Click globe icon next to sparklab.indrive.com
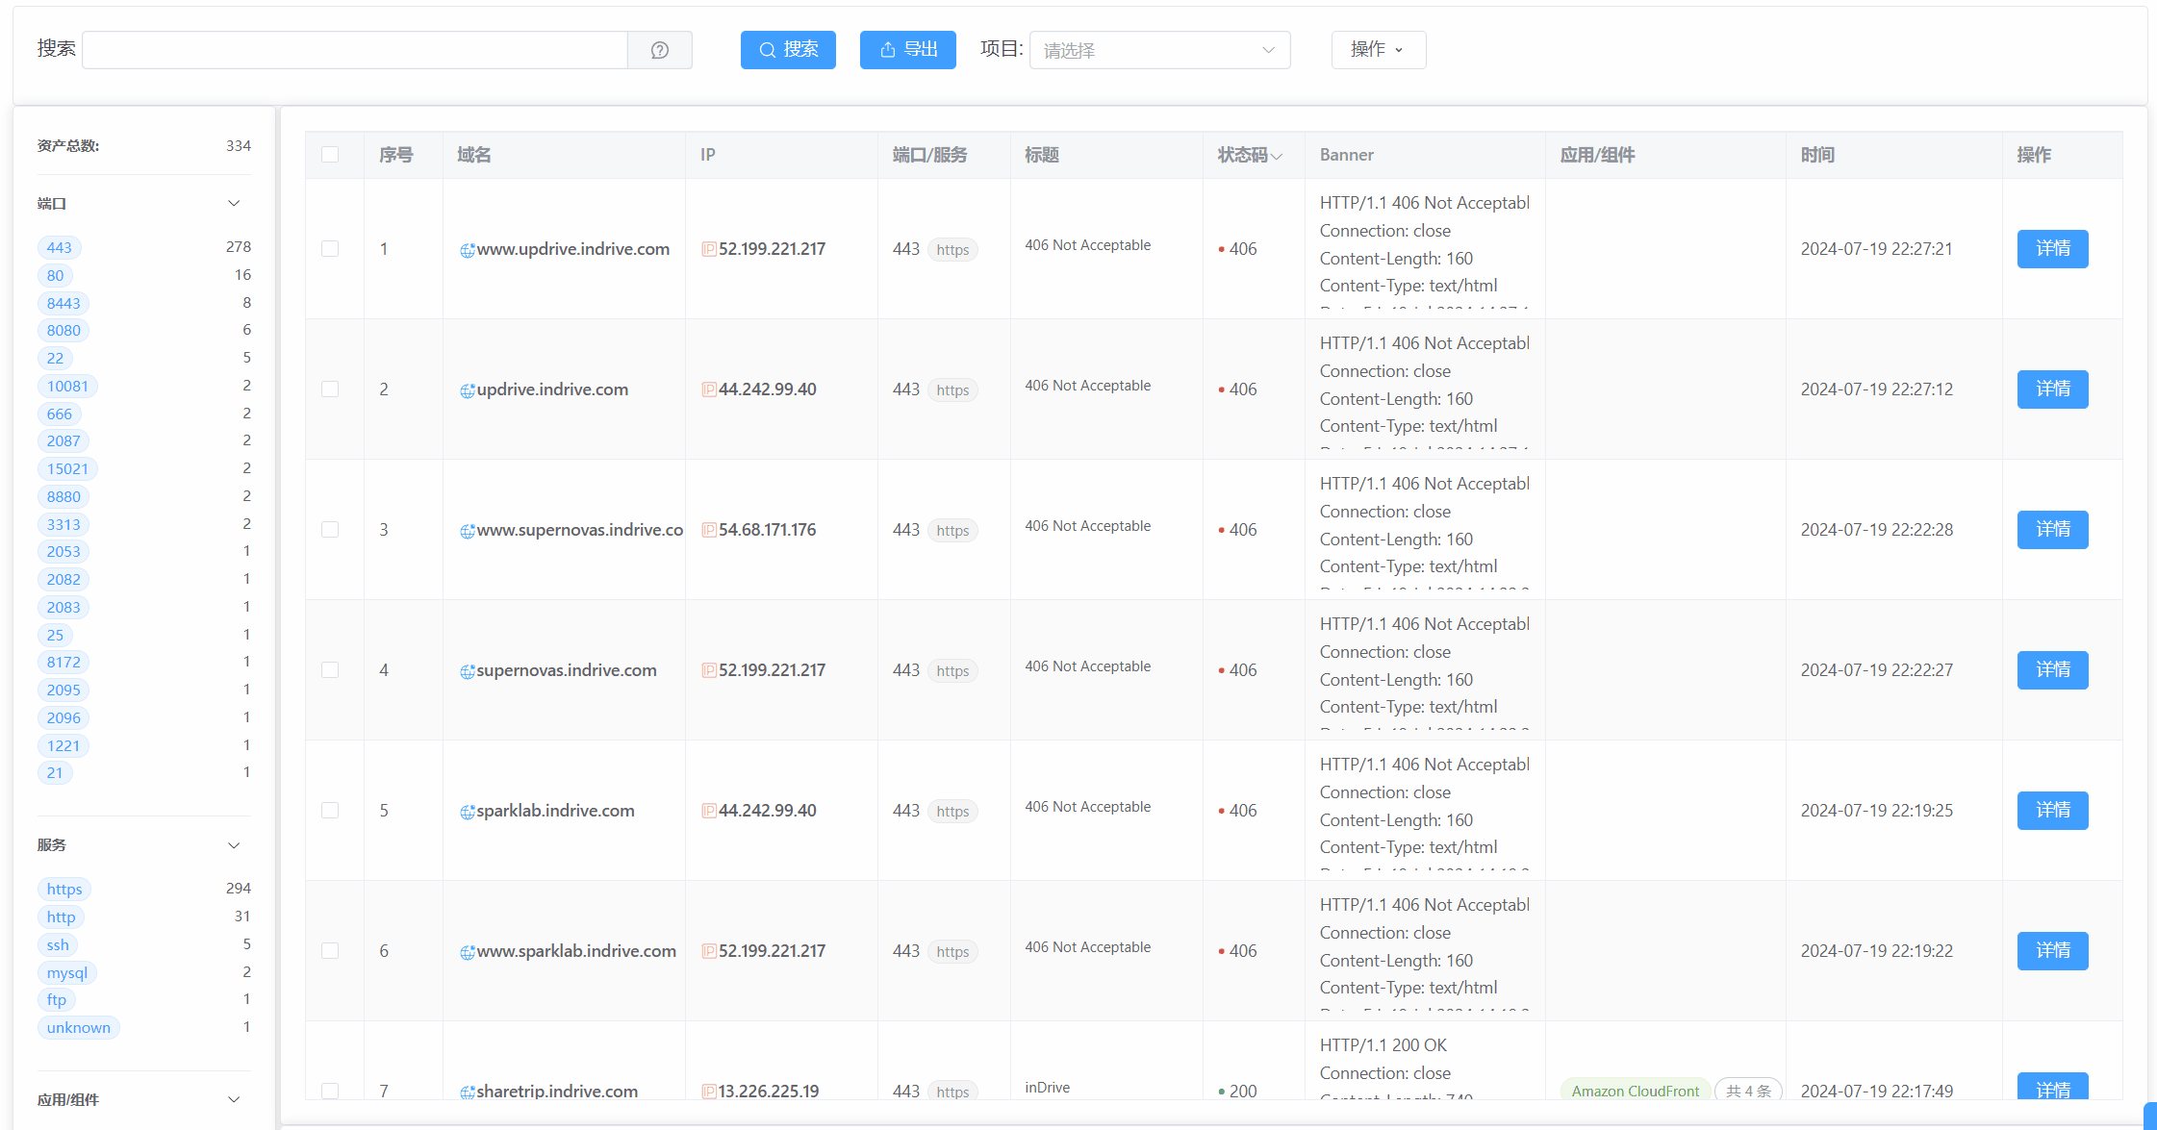Image resolution: width=2157 pixels, height=1130 pixels. (468, 812)
